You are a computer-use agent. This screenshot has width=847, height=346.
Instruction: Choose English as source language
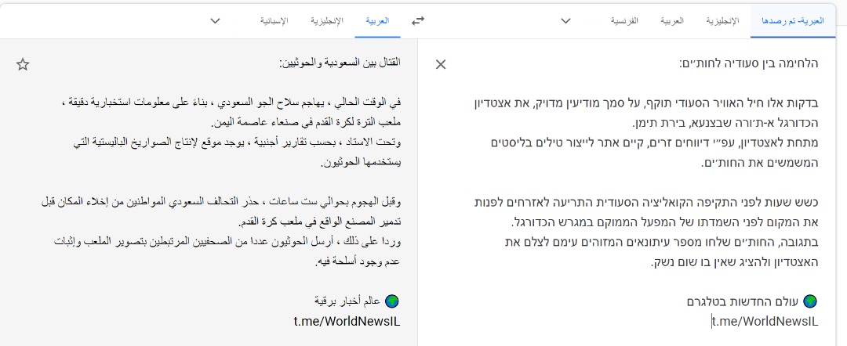coord(722,21)
